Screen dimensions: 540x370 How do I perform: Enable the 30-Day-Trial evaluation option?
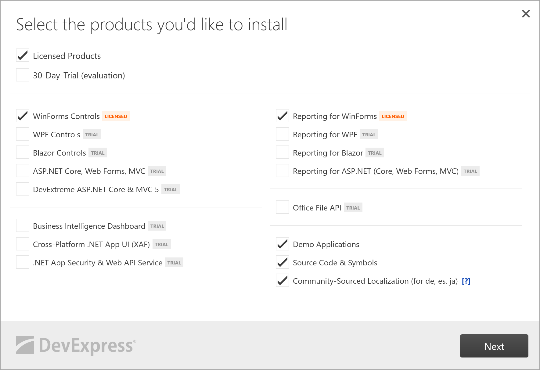[x=23, y=75]
